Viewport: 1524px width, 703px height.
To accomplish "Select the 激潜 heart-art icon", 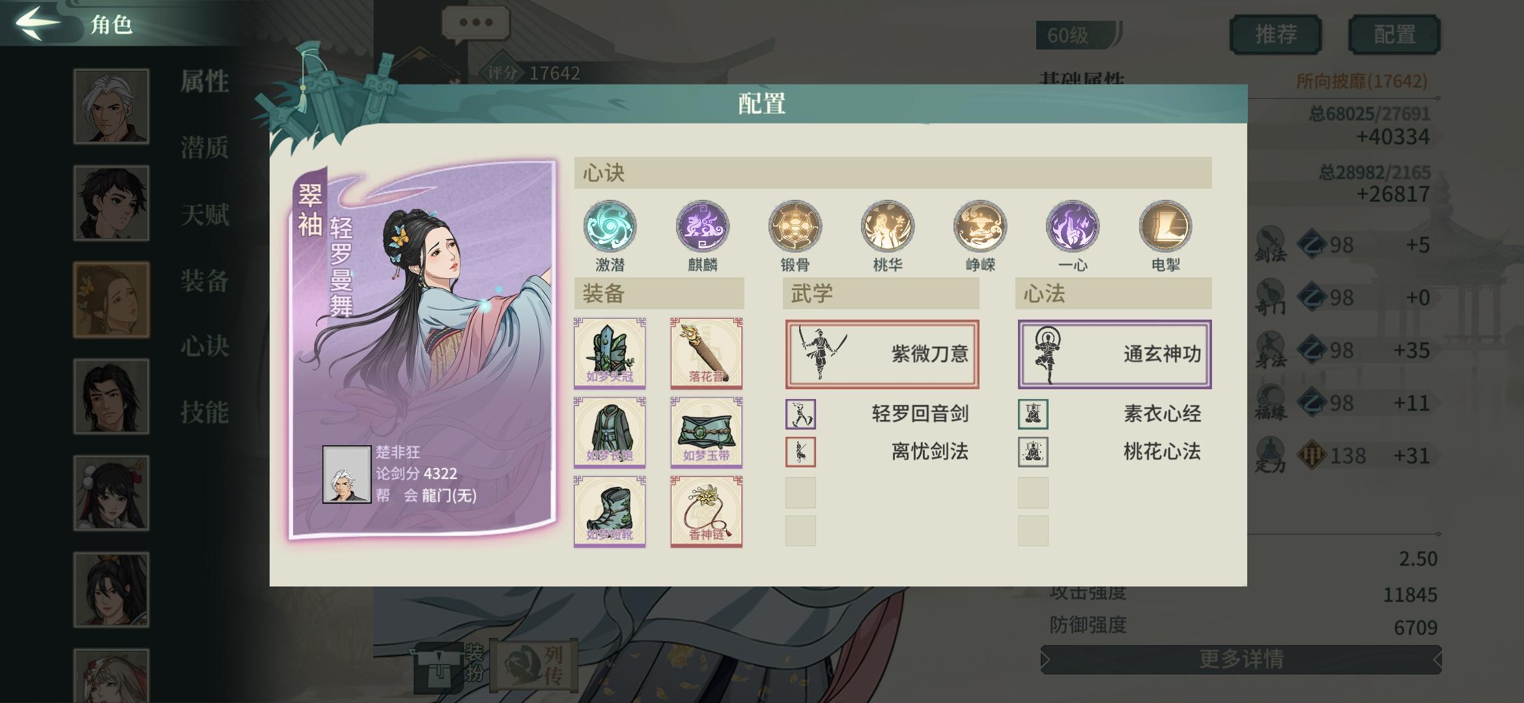I will pos(610,226).
